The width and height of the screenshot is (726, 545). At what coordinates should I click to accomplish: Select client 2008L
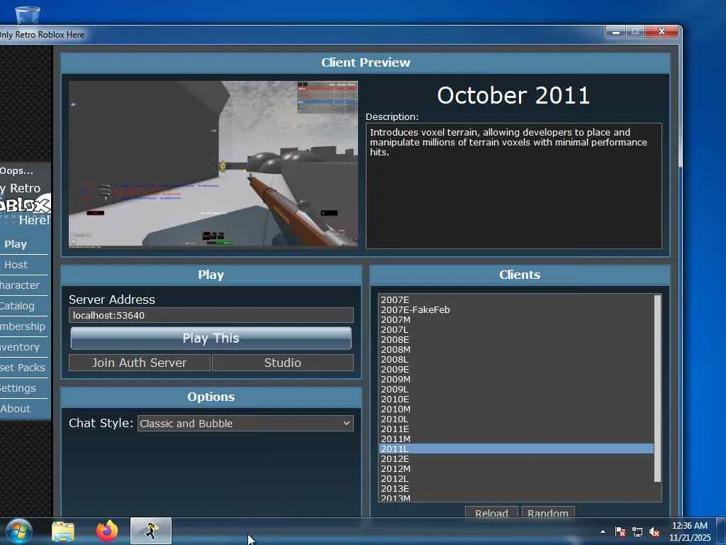(516, 360)
